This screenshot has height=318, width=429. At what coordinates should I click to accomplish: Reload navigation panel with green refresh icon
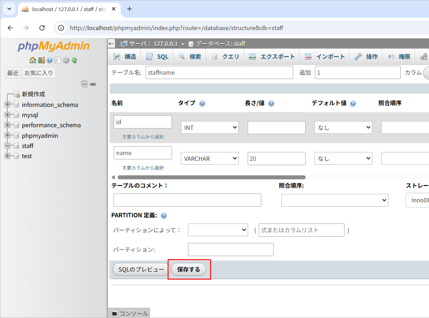pyautogui.click(x=74, y=60)
